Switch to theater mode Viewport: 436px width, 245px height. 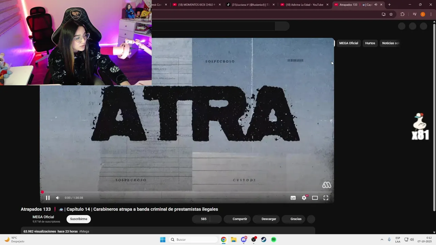(x=315, y=198)
